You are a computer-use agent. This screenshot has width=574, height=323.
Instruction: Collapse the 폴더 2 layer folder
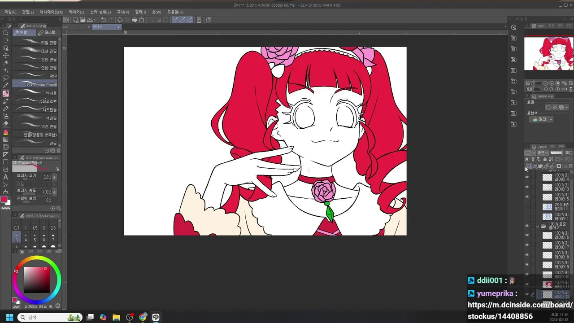[538, 226]
